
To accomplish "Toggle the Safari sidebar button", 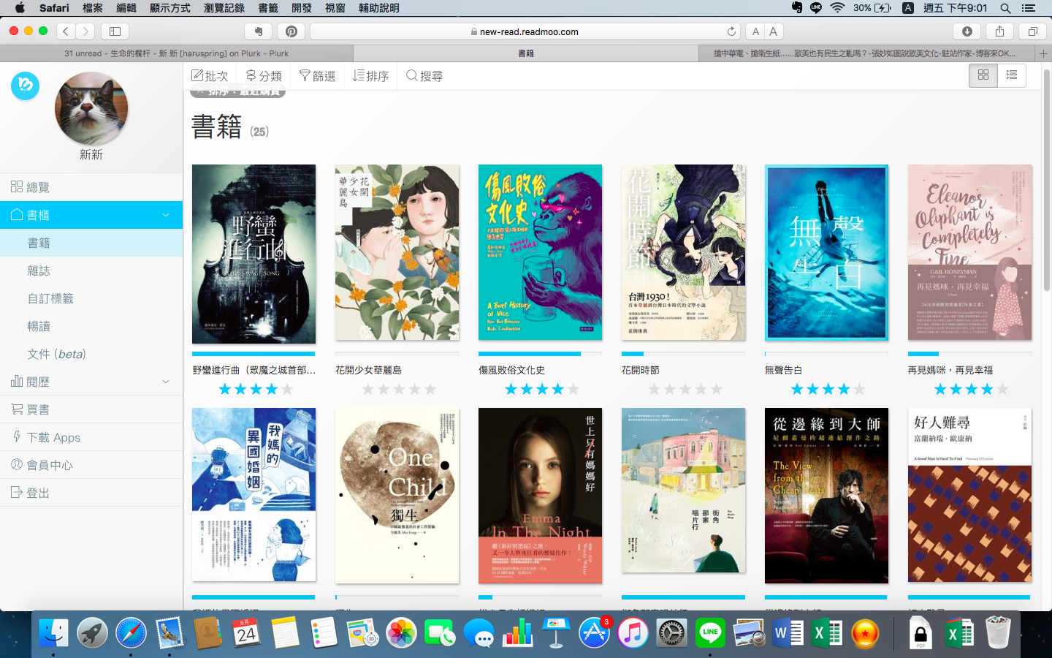I will pyautogui.click(x=115, y=31).
